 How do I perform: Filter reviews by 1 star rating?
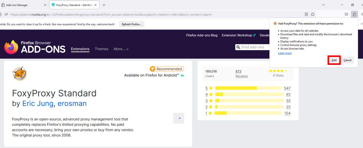pos(209,113)
